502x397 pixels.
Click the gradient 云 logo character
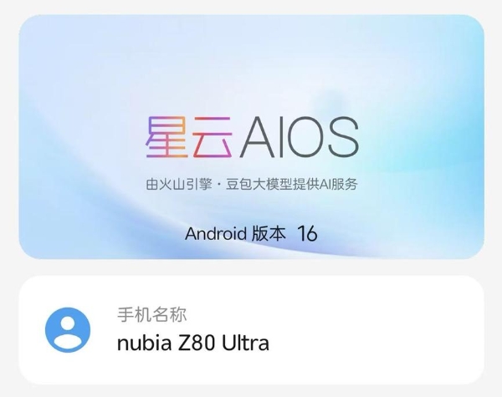pos(213,137)
